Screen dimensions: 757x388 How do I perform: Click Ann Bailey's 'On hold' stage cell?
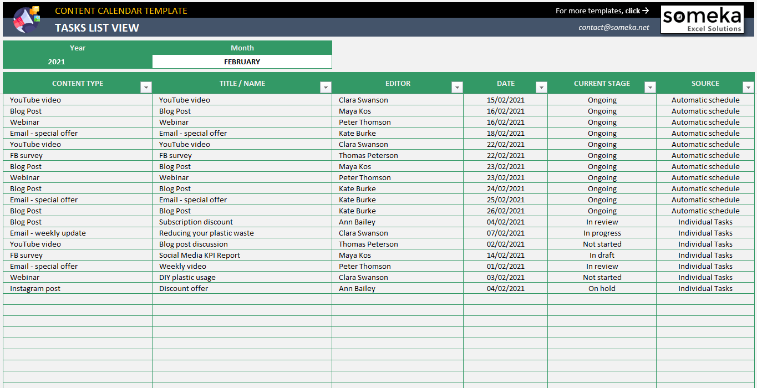coord(602,288)
